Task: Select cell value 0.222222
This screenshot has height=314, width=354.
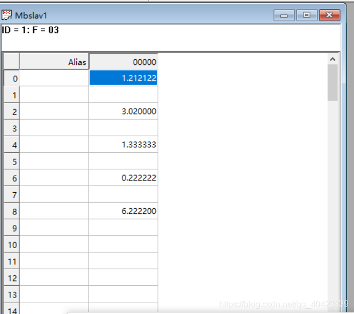Action: (123, 178)
